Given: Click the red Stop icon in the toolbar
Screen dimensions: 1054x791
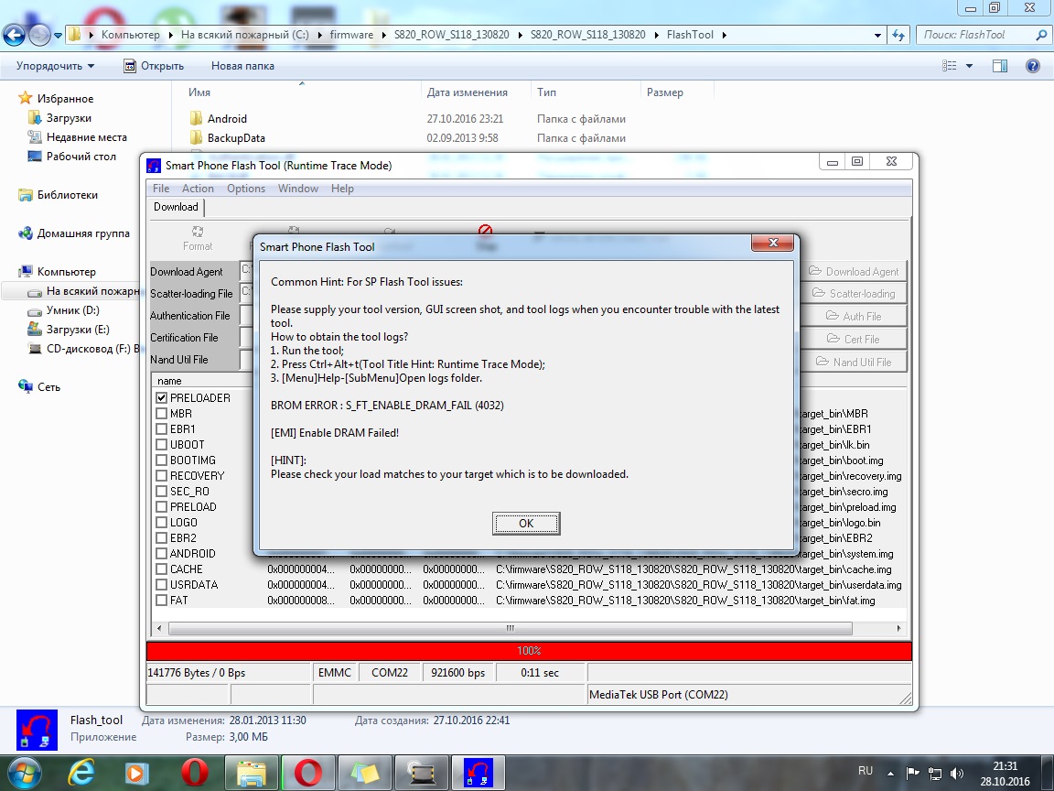Looking at the screenshot, I should [485, 232].
